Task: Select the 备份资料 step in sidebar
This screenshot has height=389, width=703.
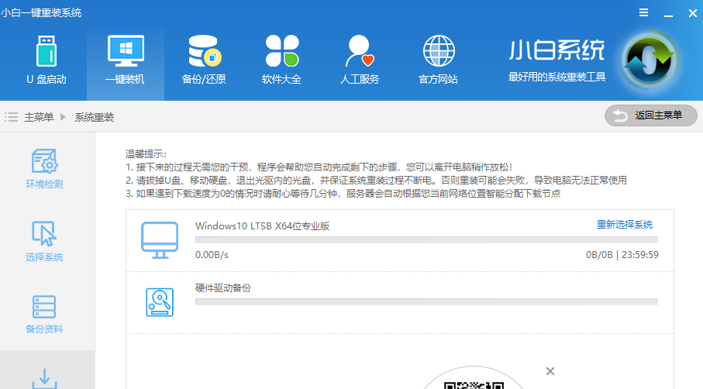Action: click(44, 314)
